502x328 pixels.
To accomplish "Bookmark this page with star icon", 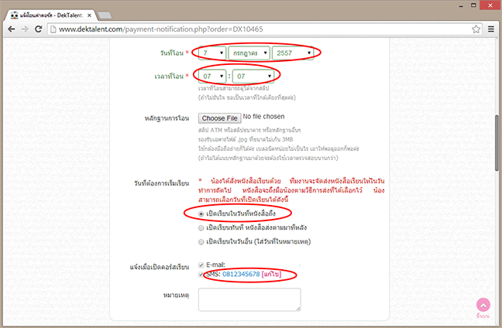I will tap(474, 29).
